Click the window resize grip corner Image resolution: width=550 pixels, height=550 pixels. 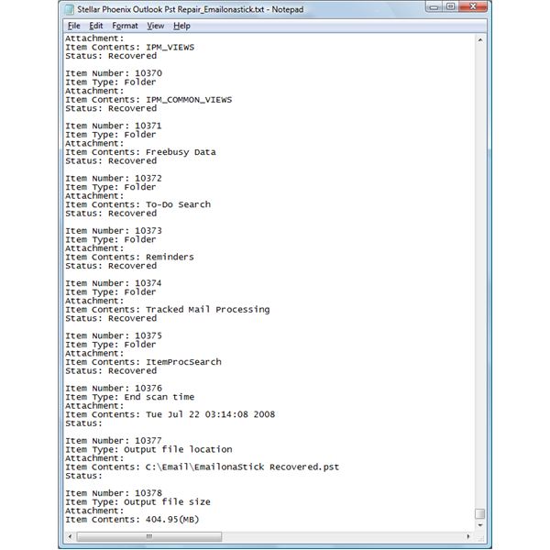click(480, 537)
